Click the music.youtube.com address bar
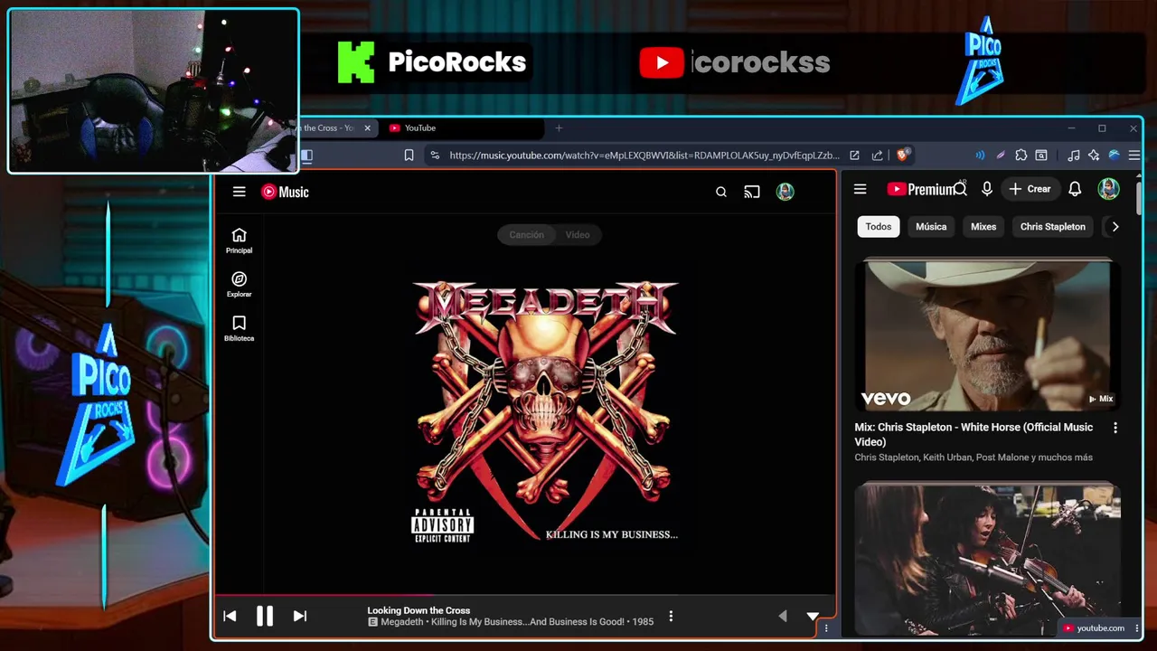The image size is (1157, 651). click(644, 156)
